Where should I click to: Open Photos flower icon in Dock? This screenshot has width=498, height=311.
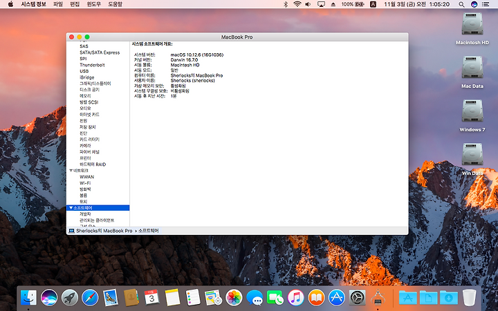[234, 298]
